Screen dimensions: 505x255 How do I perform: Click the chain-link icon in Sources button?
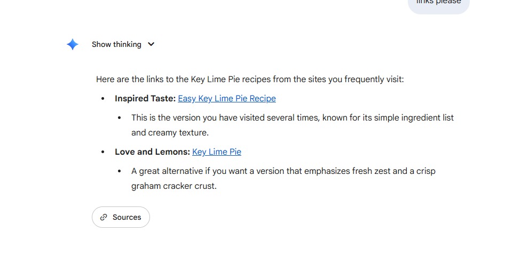point(104,217)
